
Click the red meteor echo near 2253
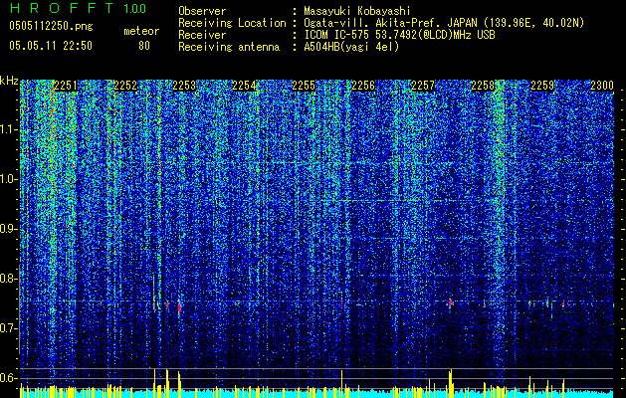[x=179, y=307]
